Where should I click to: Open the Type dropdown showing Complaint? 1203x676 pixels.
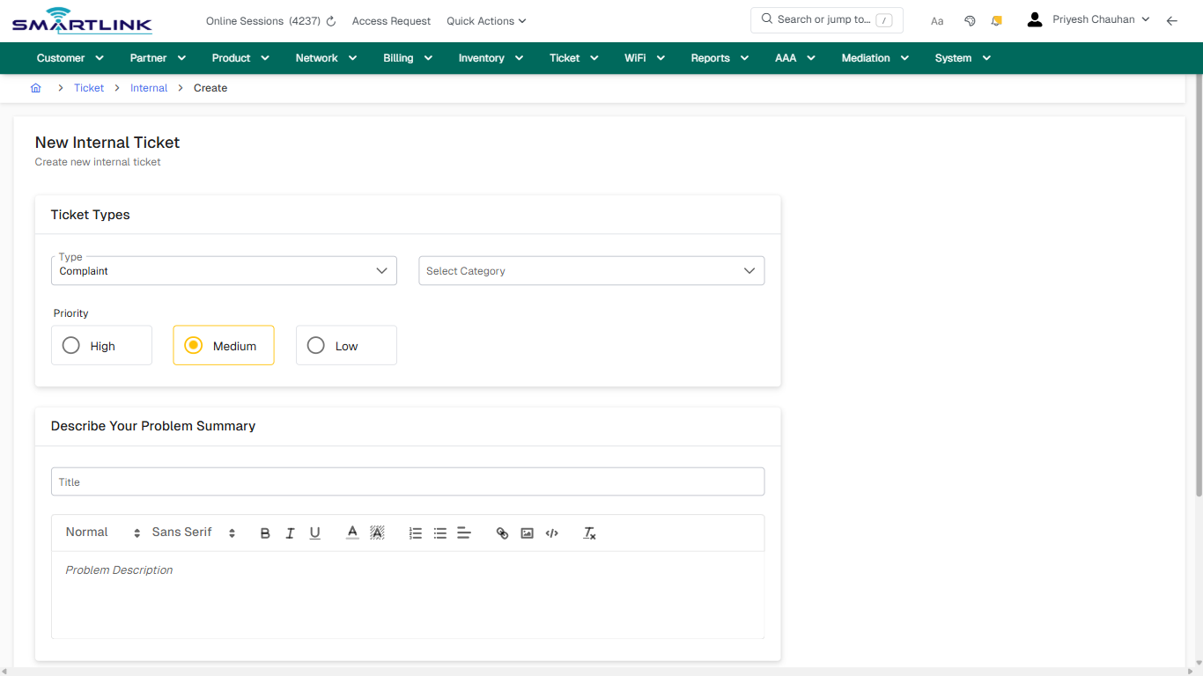tap(224, 270)
